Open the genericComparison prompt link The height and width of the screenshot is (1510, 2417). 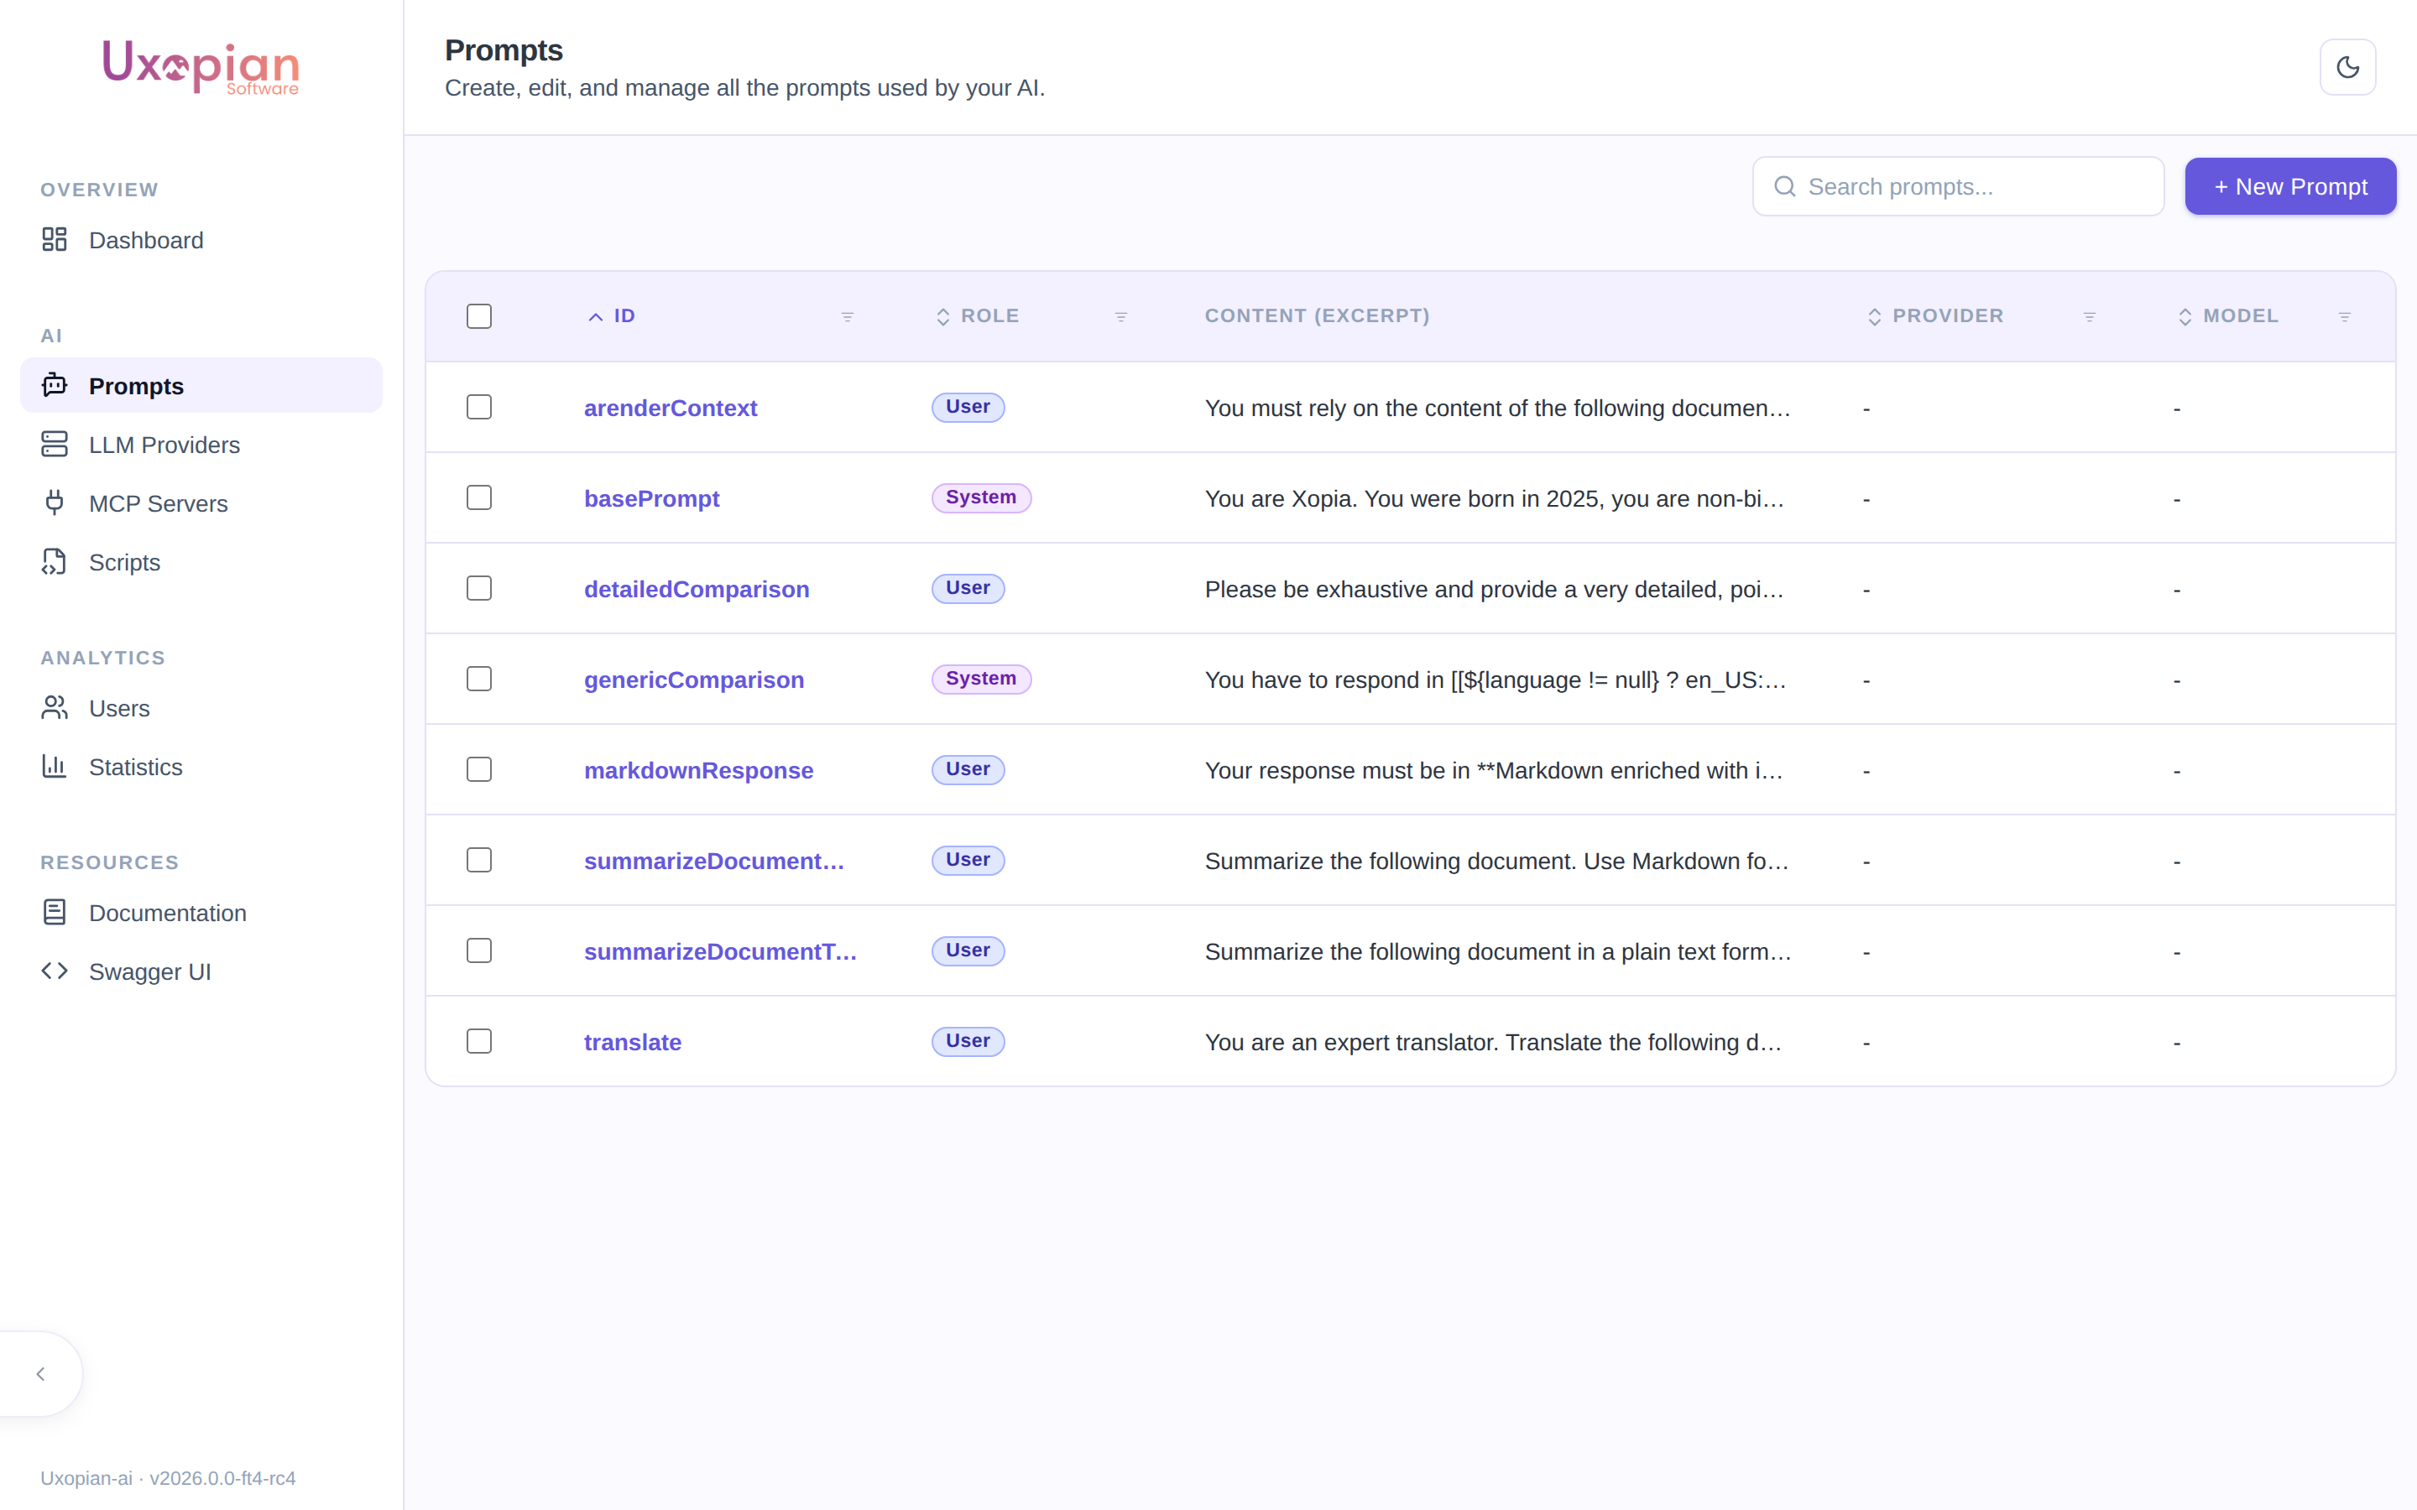(x=694, y=680)
